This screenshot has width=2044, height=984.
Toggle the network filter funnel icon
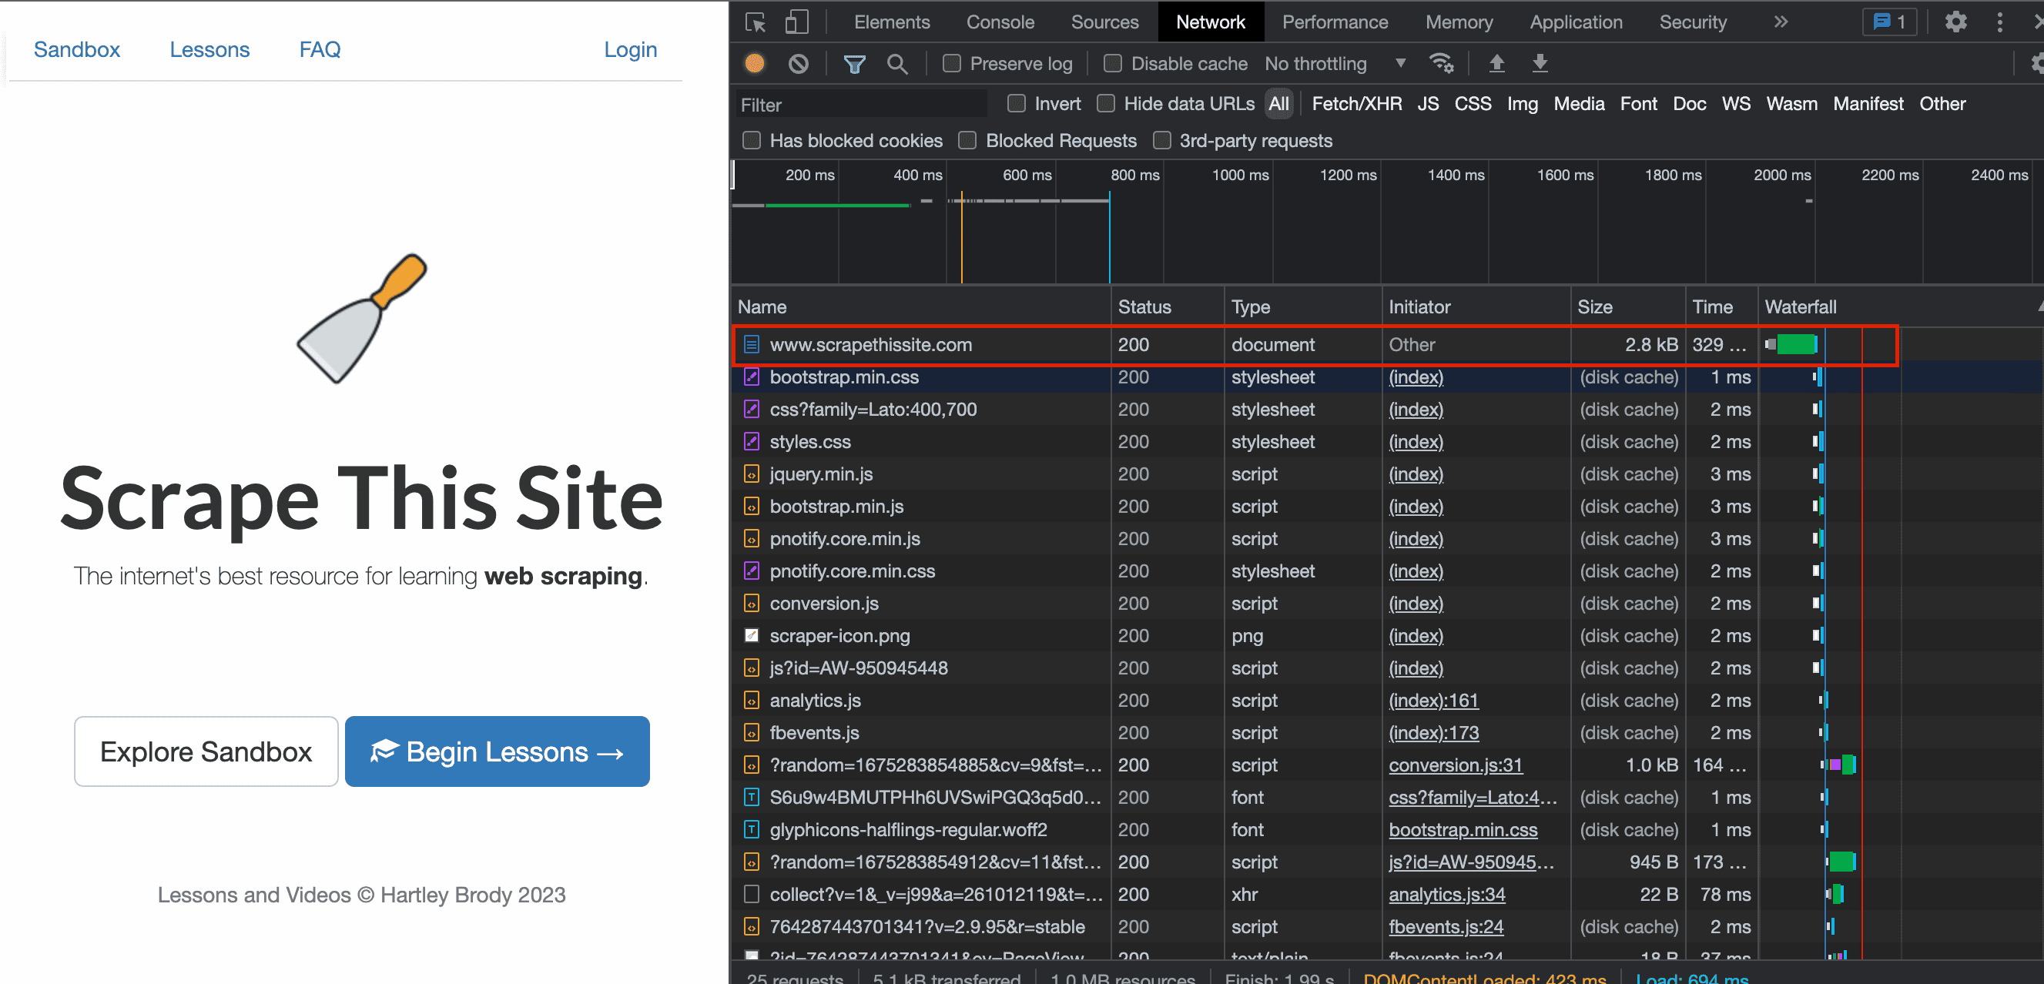(855, 63)
